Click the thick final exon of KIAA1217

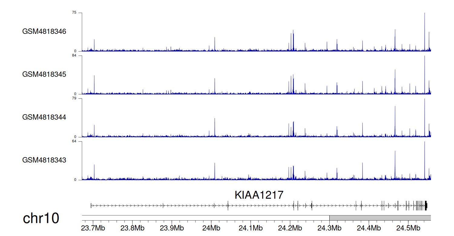coord(426,206)
